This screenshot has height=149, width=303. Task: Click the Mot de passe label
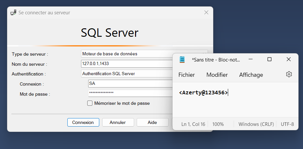(35, 94)
